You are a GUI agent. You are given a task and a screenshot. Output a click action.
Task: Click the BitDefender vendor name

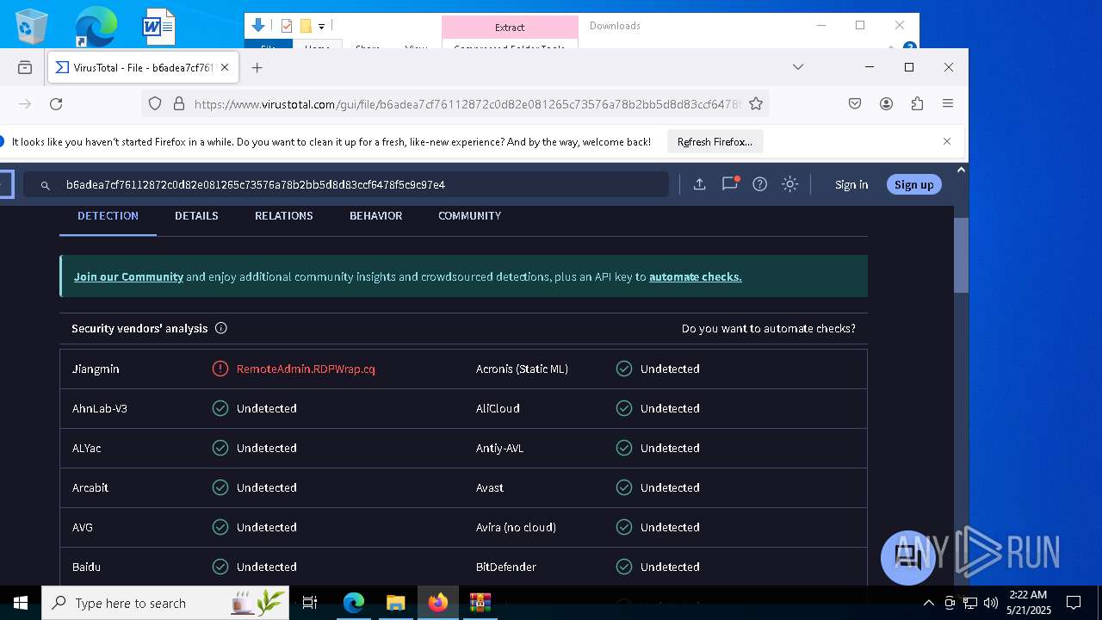pos(506,567)
